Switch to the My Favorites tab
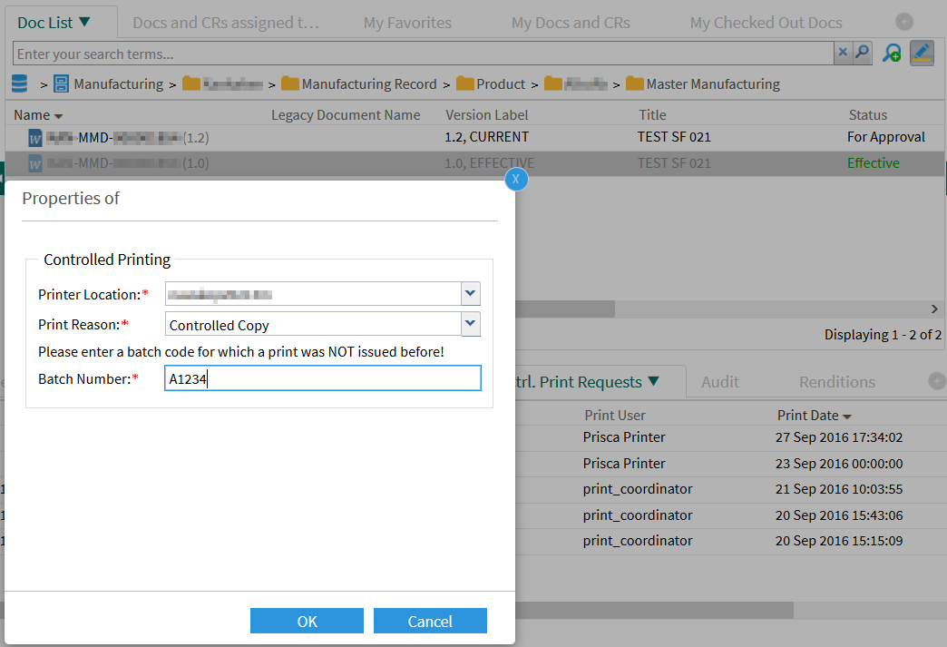The width and height of the screenshot is (947, 647). (x=406, y=23)
